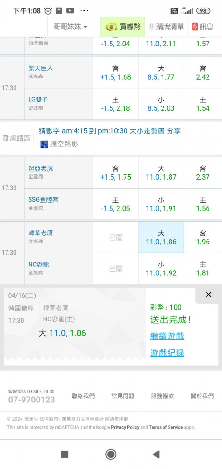
Task: Open the 哥哥妹妹 account dropdown
Action: coord(70,27)
